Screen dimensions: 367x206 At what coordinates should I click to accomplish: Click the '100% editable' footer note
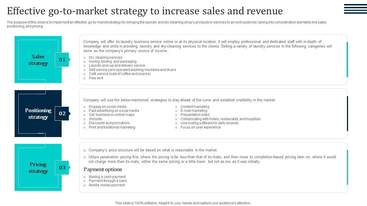click(x=183, y=203)
